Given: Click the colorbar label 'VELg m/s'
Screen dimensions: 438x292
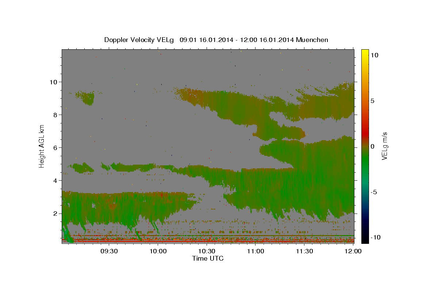Looking at the screenshot, I should pyautogui.click(x=385, y=146).
